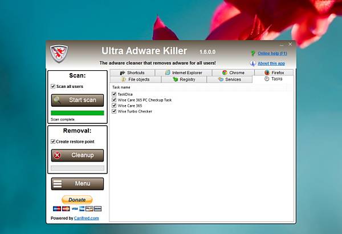Click the File objects tab icon

[x=123, y=79]
